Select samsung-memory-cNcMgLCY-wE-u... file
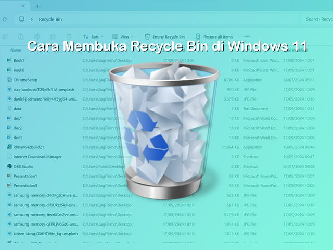This screenshot has width=333, height=250. (45, 195)
